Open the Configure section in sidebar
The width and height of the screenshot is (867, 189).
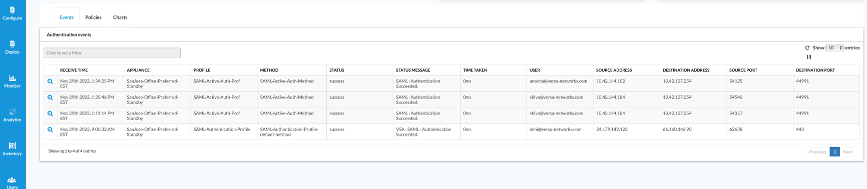[x=13, y=13]
